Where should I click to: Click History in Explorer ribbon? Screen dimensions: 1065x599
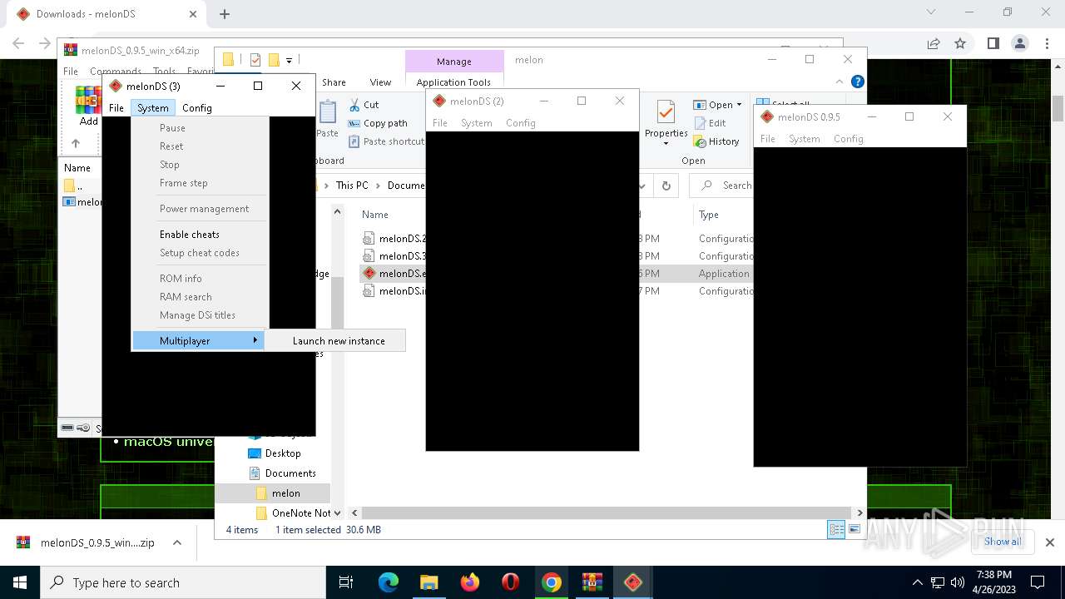click(x=716, y=141)
